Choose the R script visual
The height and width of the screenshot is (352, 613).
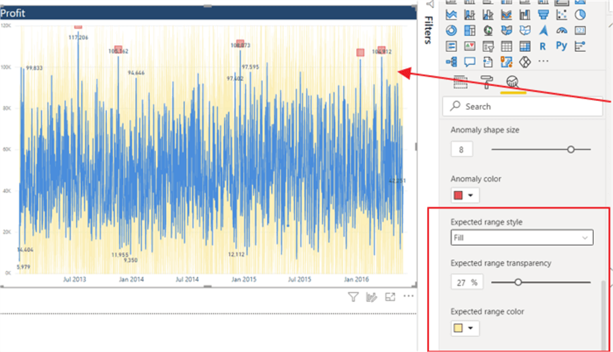click(543, 46)
